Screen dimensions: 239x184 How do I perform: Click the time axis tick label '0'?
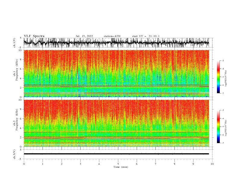[24, 164]
